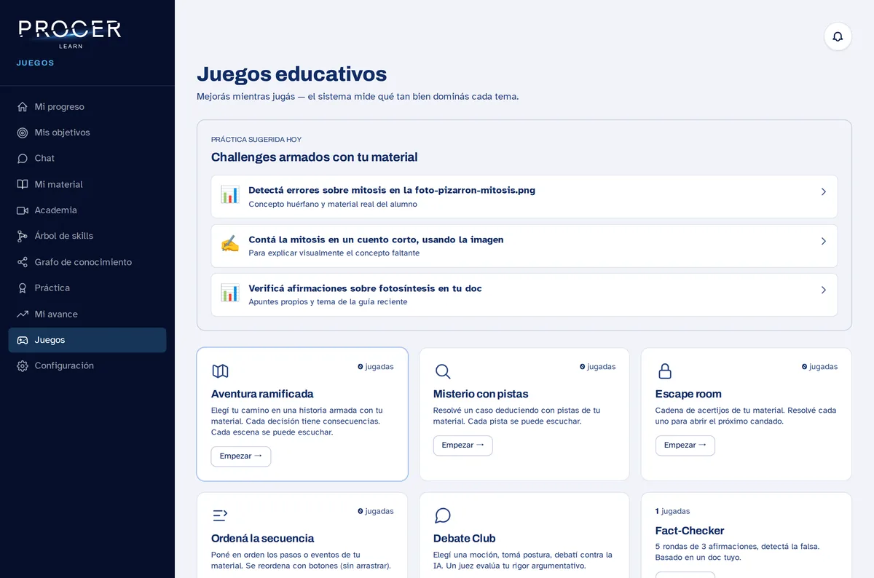Click the 0 jugadas count on Misterio con pistas
The image size is (874, 578).
click(598, 367)
